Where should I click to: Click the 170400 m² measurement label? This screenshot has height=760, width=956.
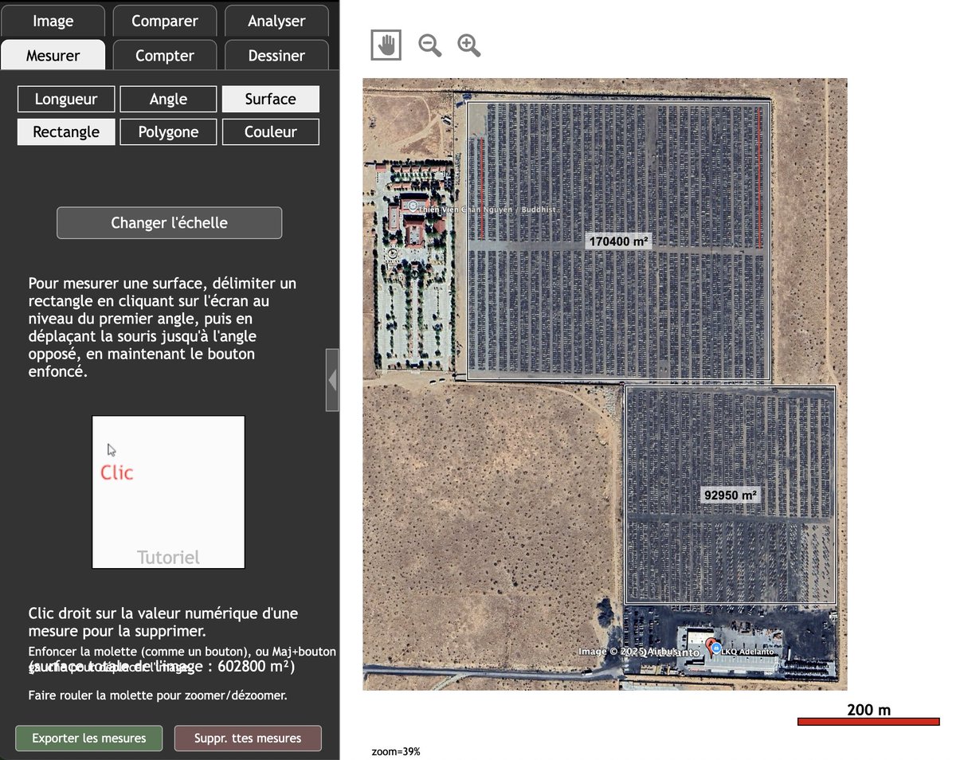coord(618,241)
